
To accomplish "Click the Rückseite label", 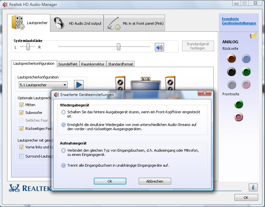I will pos(230,48).
